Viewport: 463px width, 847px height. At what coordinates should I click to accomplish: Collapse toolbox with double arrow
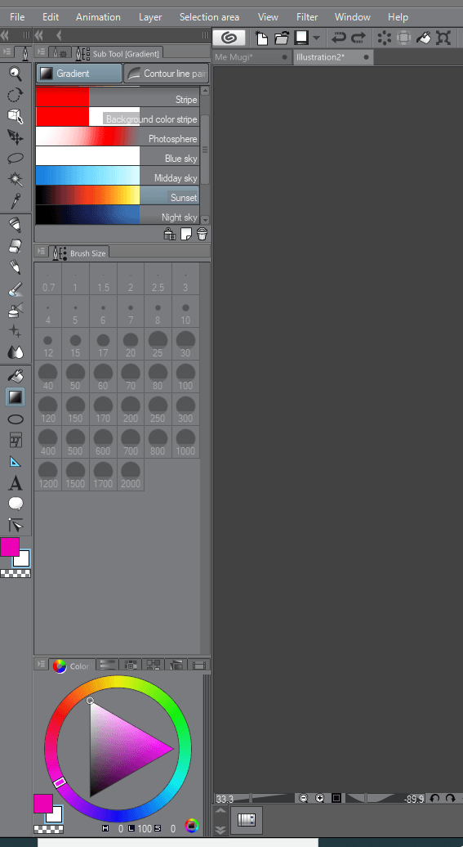coord(6,36)
